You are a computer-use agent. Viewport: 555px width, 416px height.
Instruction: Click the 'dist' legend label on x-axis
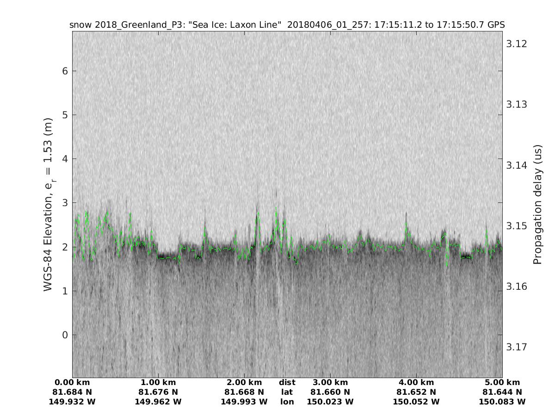tap(287, 383)
